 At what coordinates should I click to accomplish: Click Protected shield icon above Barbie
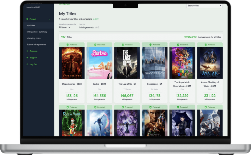[95, 45]
